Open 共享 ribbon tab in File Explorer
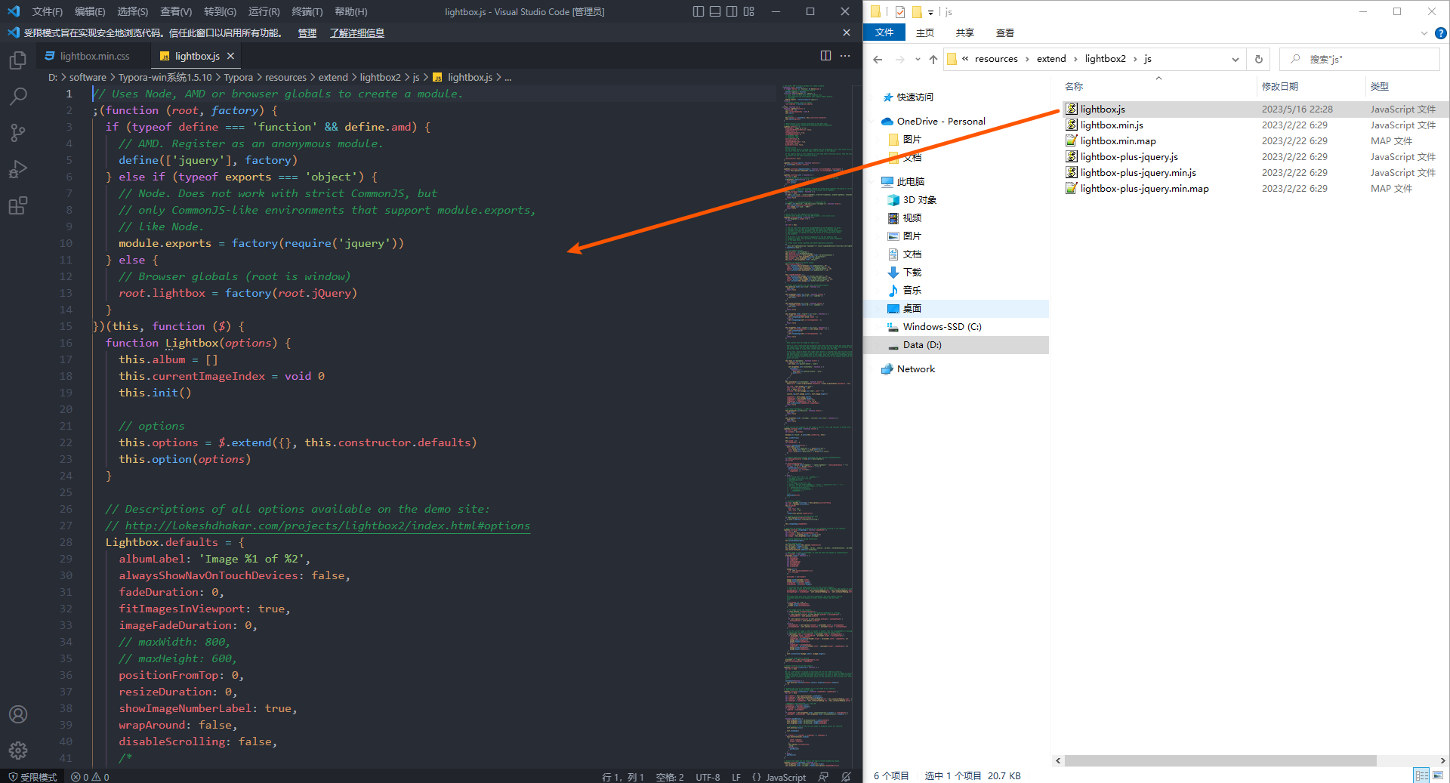This screenshot has height=783, width=1450. 965,32
